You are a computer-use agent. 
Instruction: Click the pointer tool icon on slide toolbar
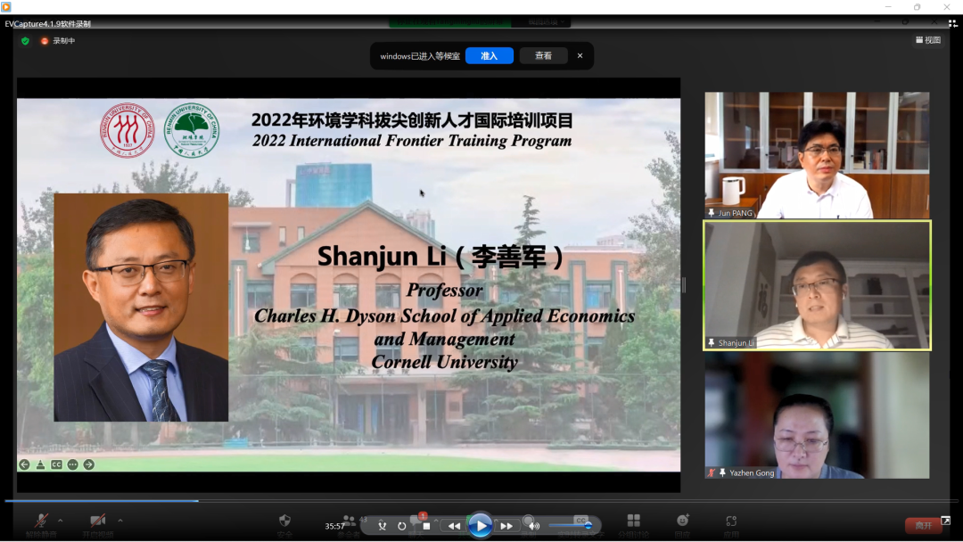point(40,464)
